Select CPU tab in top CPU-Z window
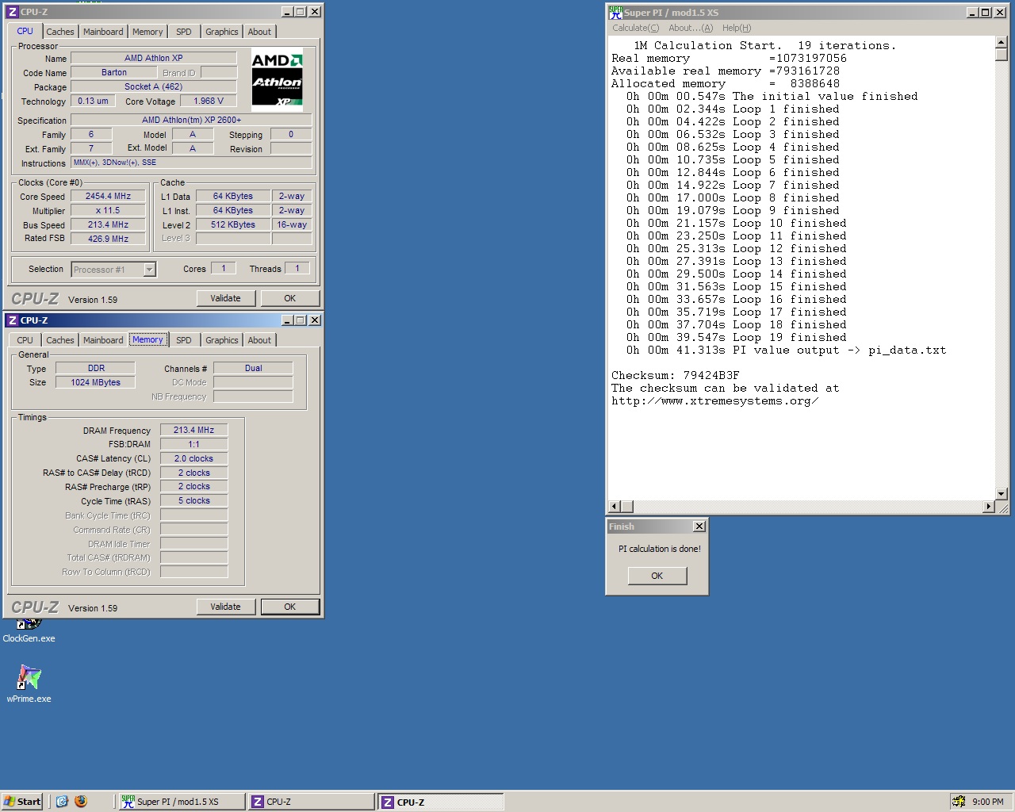 (25, 31)
